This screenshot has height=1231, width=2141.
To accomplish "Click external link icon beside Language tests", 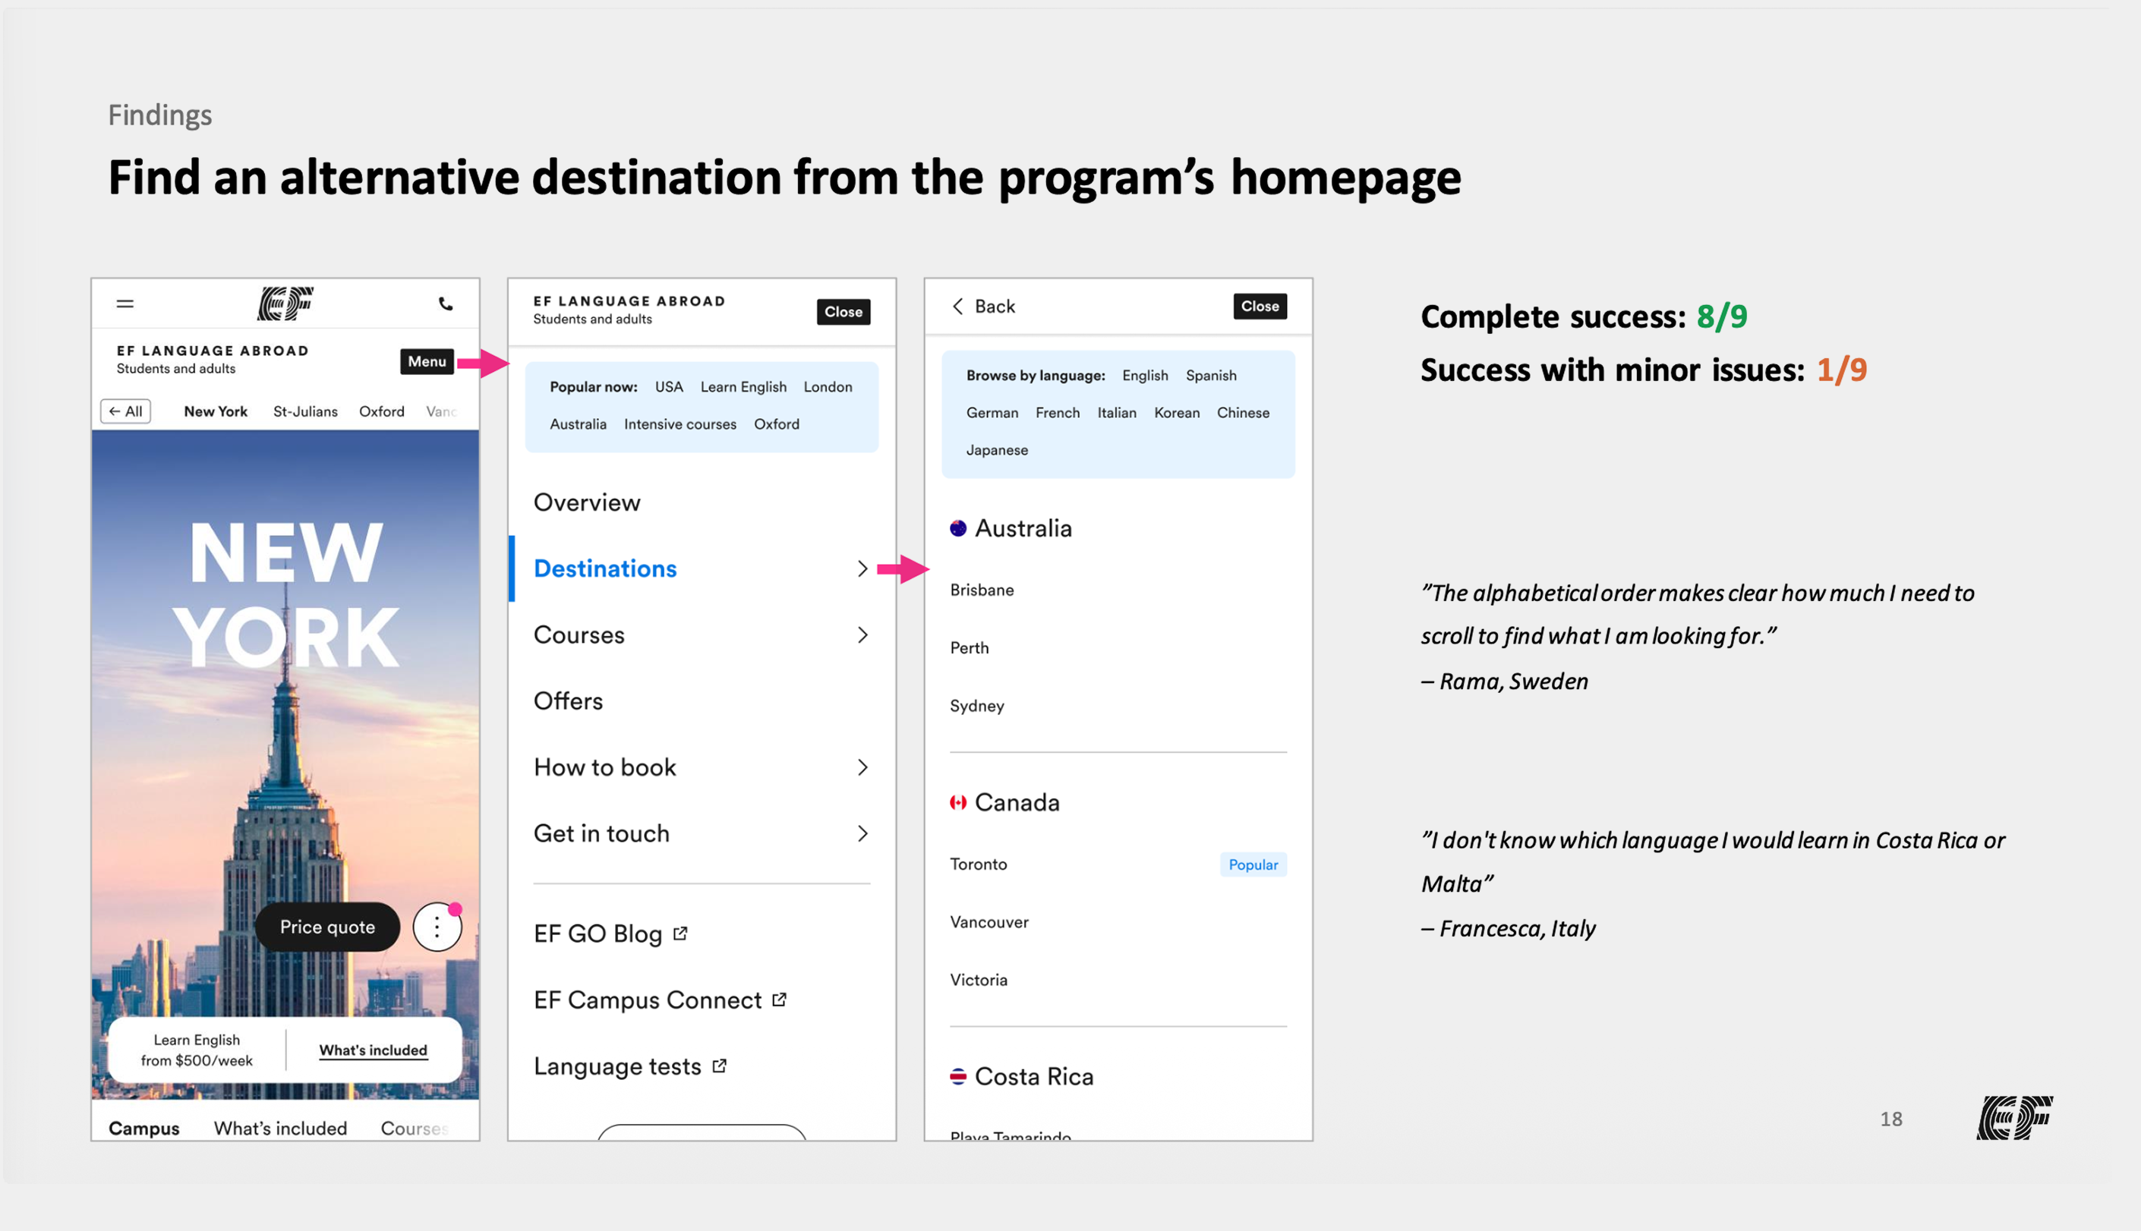I will click(x=720, y=1066).
